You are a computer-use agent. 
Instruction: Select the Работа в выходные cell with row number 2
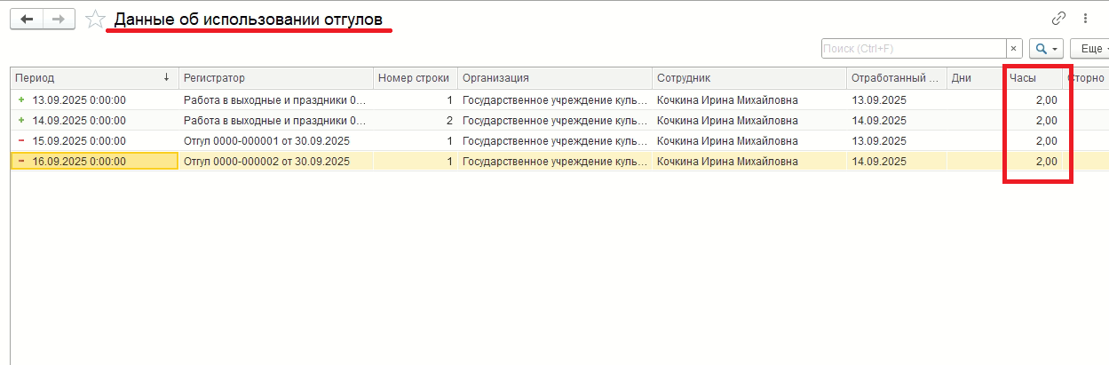(x=275, y=120)
